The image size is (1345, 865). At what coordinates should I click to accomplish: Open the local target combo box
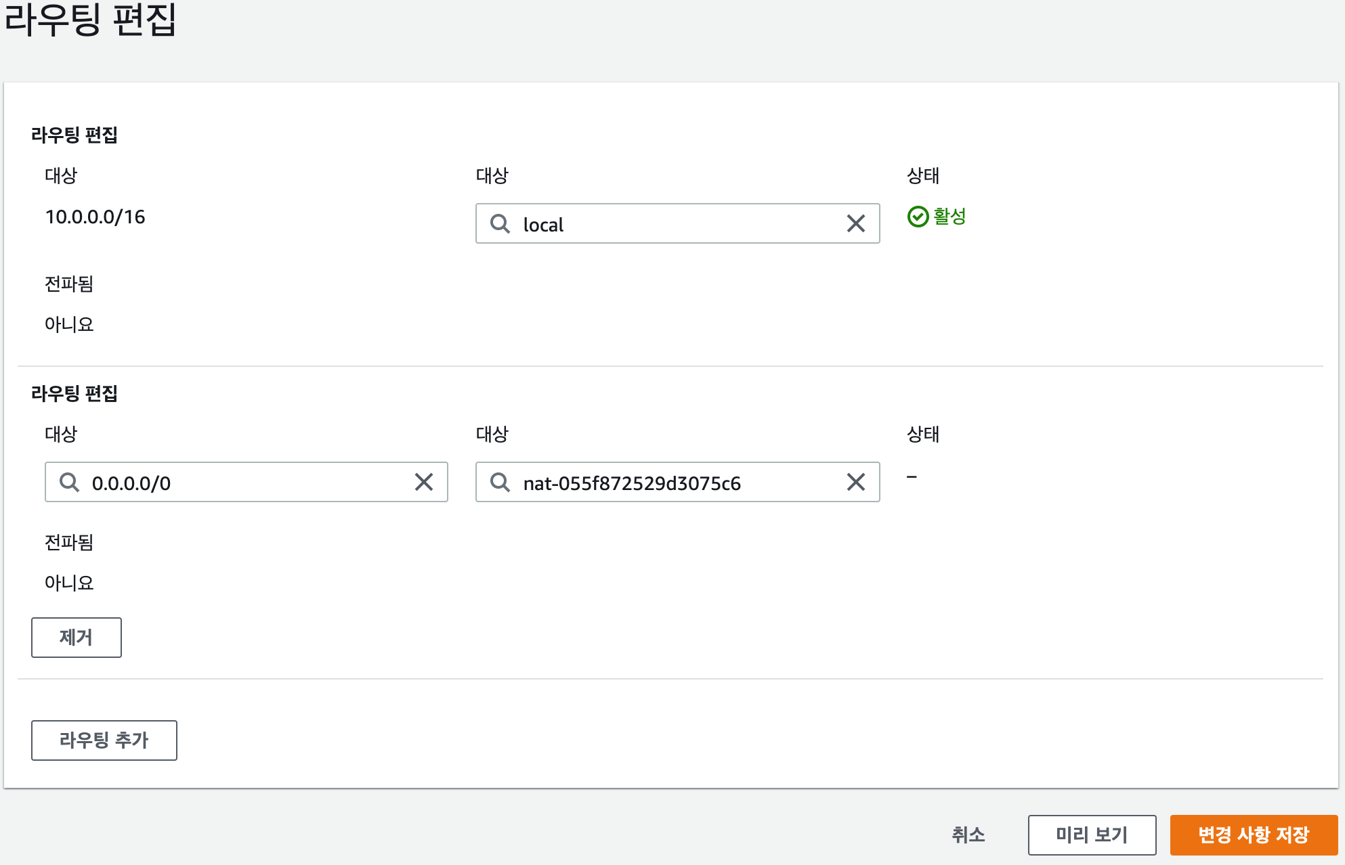click(x=677, y=224)
